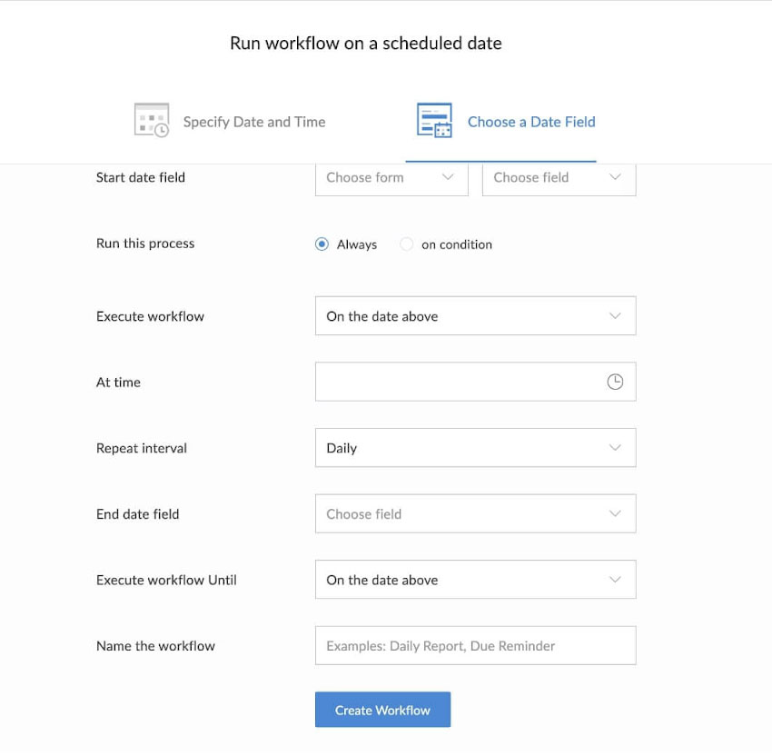
Task: Open the Choose form dropdown
Action: [x=391, y=178]
